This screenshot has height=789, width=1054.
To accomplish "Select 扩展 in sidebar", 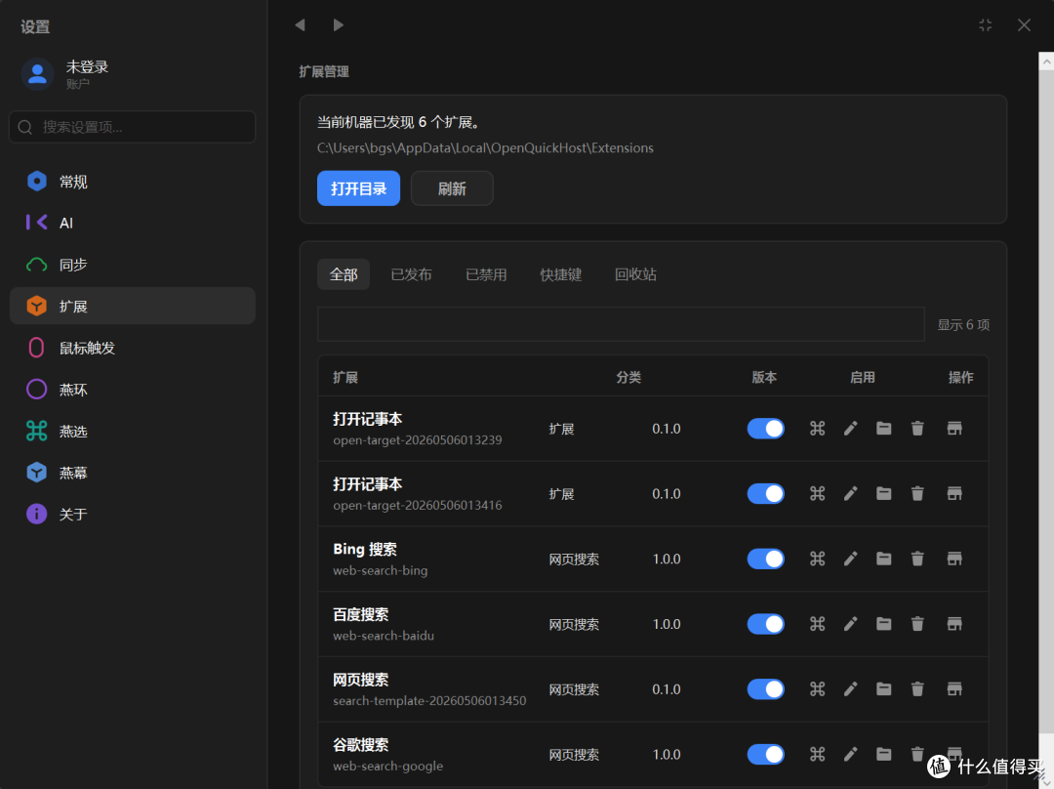I will [x=133, y=306].
